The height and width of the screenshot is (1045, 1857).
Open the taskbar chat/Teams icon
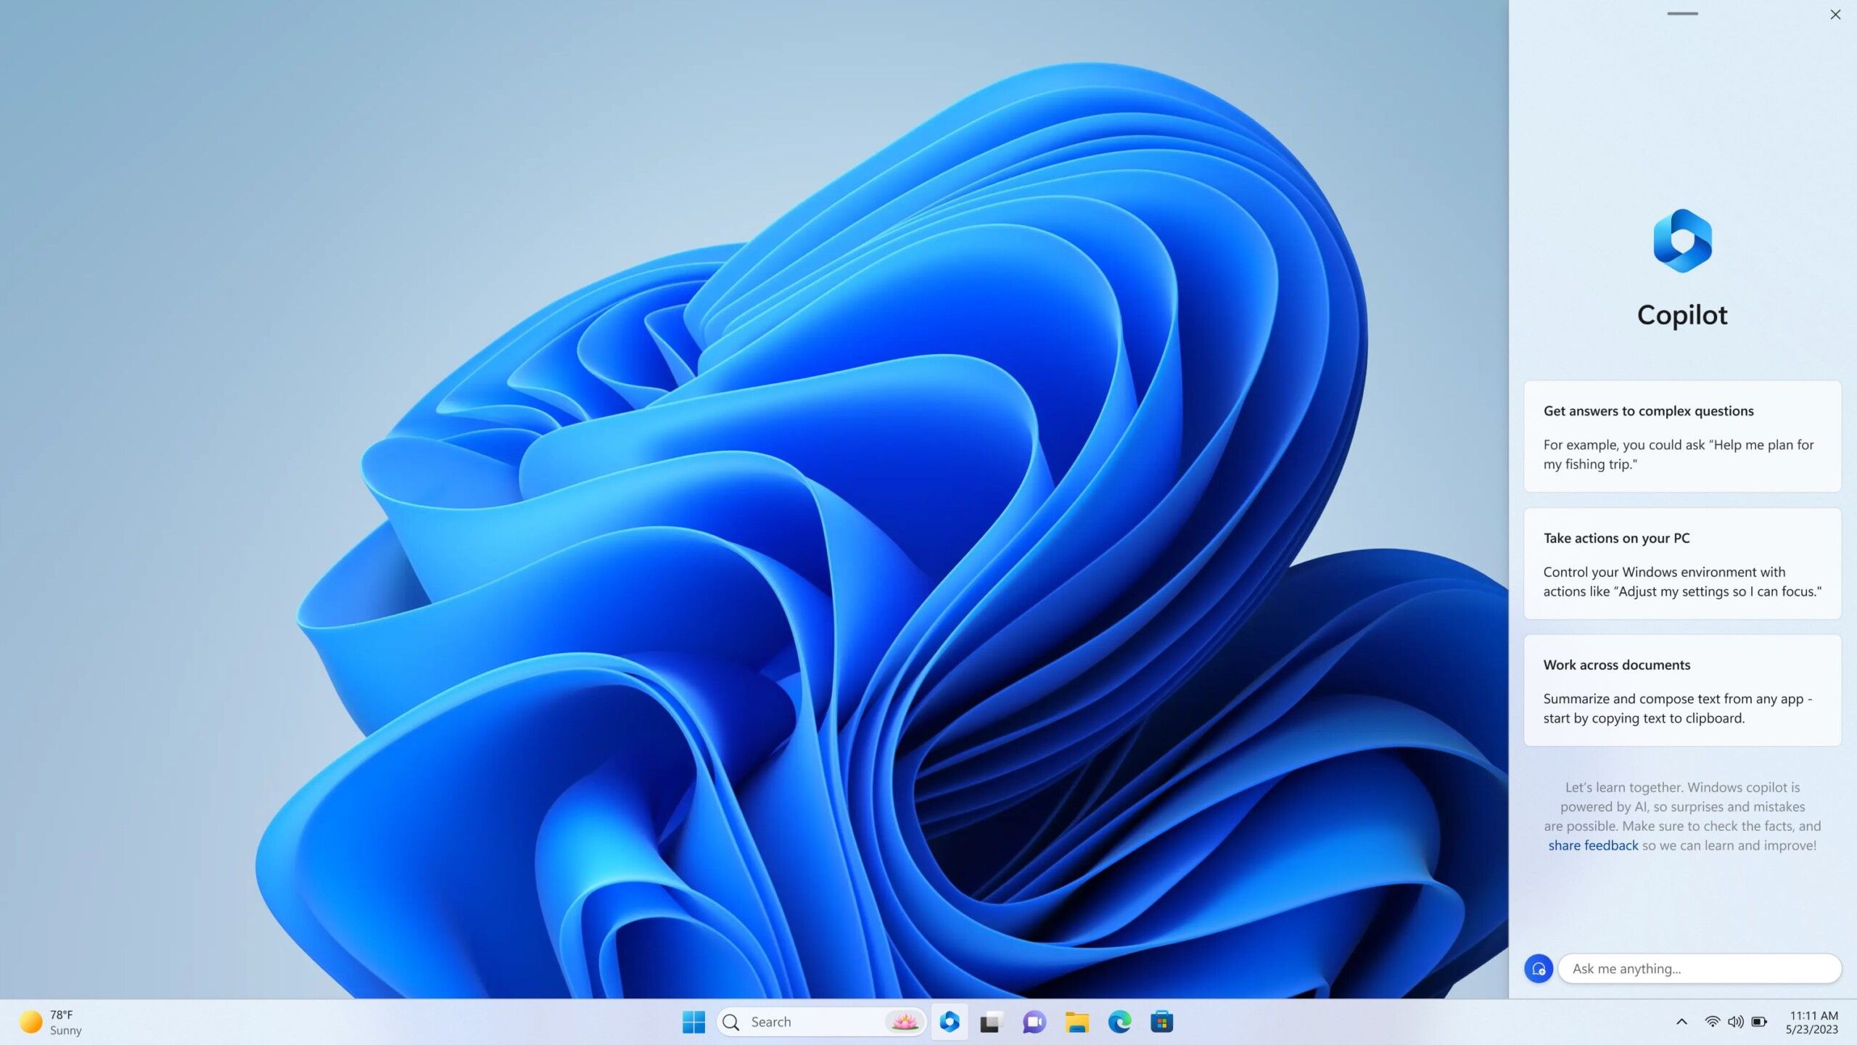(x=1034, y=1021)
